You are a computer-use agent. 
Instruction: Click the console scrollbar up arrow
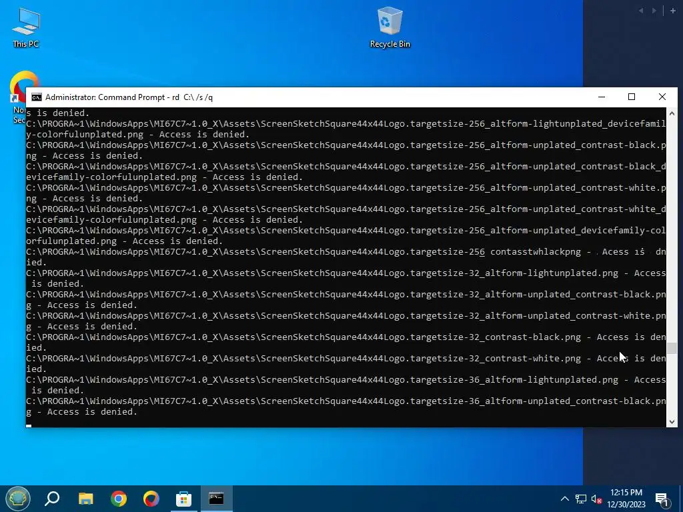[x=672, y=113]
